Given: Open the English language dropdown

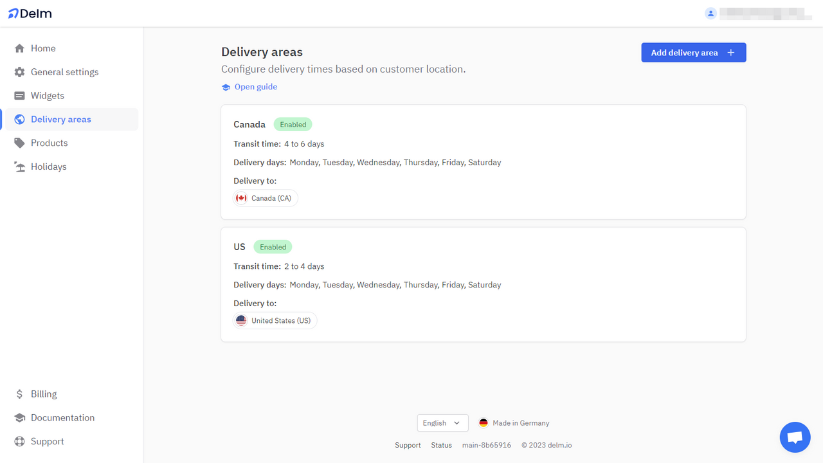Looking at the screenshot, I should [442, 422].
